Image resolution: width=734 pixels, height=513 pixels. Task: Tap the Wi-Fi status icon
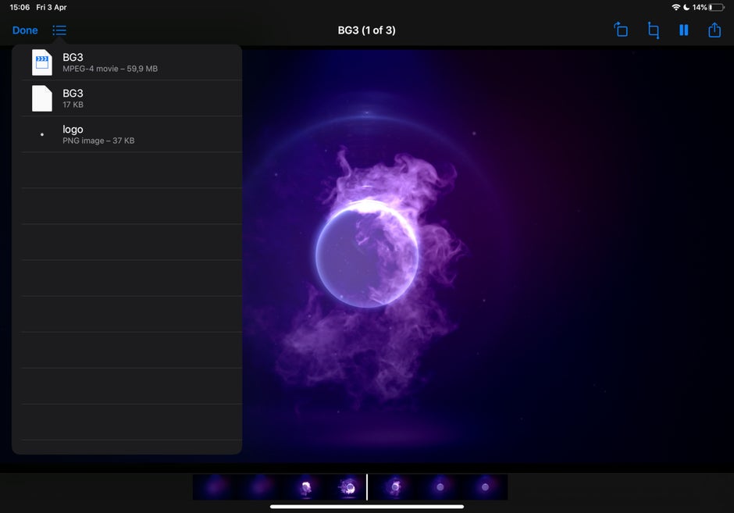click(675, 7)
